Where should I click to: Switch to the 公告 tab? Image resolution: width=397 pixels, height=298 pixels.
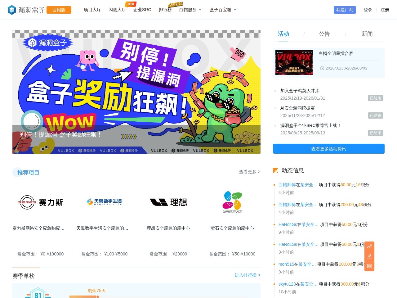[x=324, y=34]
